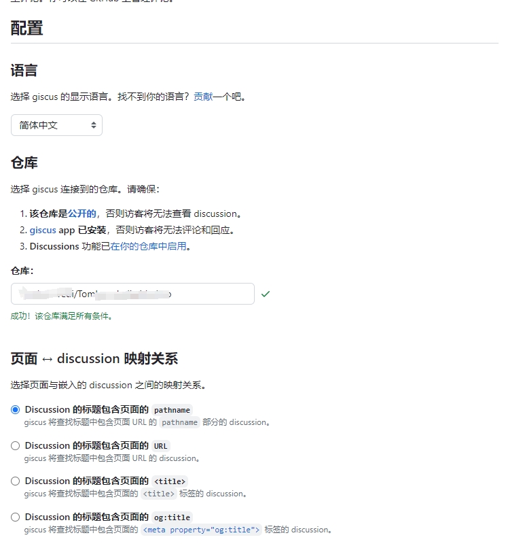Select the <title> mapping radio button
This screenshot has width=506, height=546.
coord(16,481)
